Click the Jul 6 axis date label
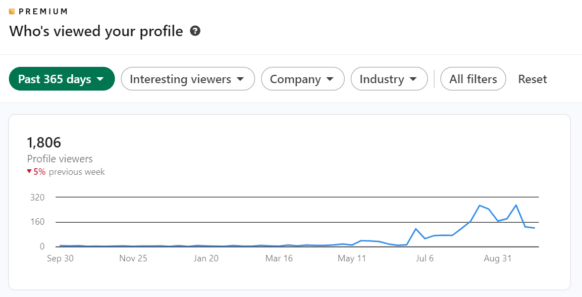The image size is (582, 297). (x=425, y=258)
